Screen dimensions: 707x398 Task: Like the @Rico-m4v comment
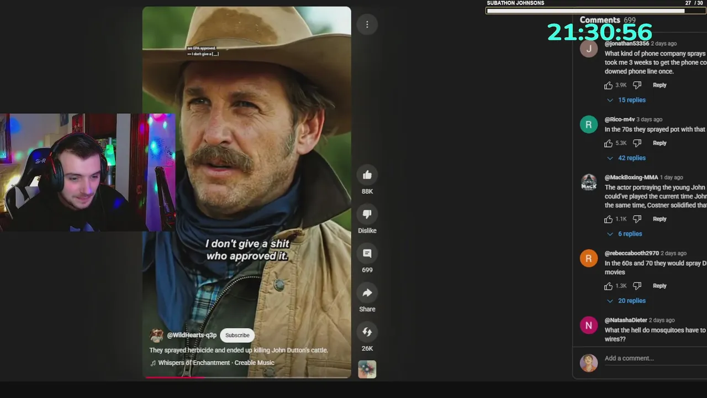[x=608, y=143]
